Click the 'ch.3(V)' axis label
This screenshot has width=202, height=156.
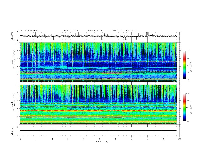coord(12,131)
